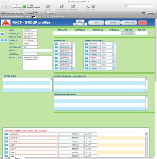Click the INSTALL_DATA text area
The image size is (157, 159).
(x=37, y=63)
